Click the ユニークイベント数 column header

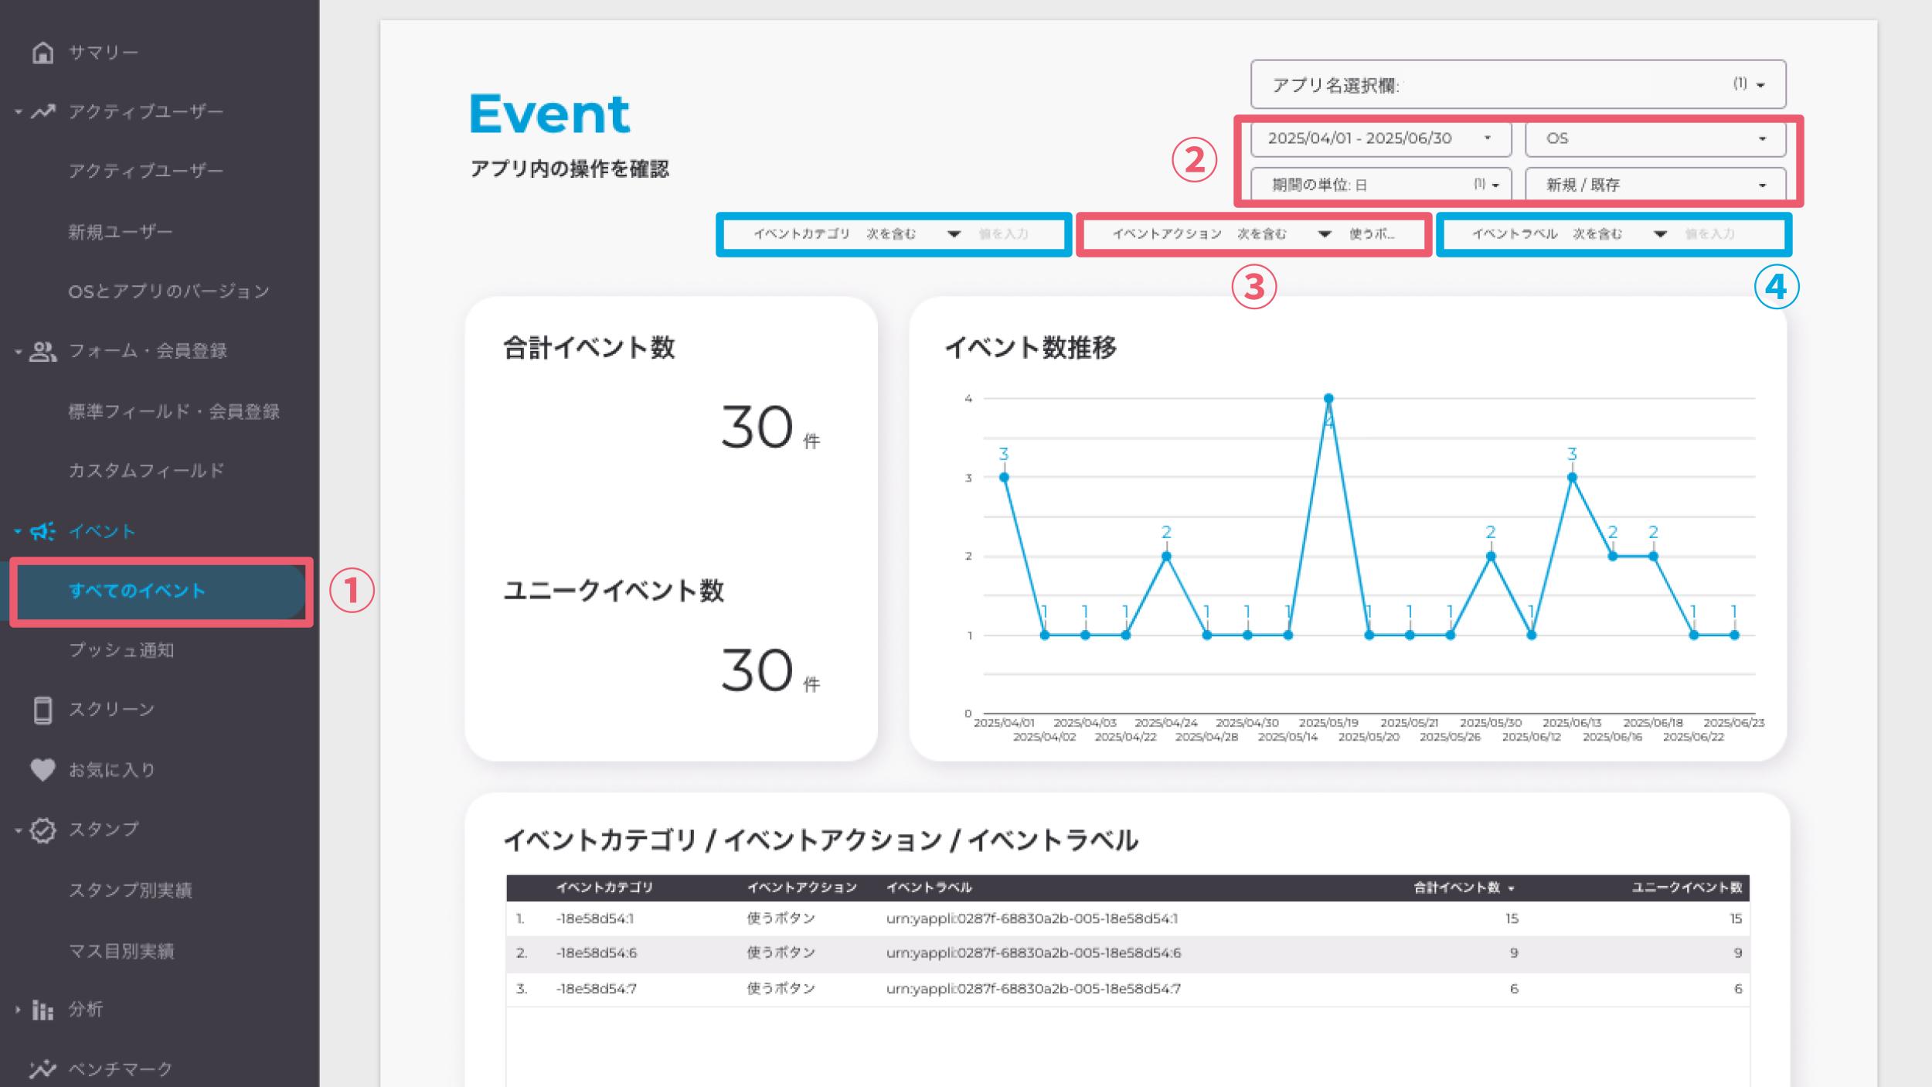(x=1686, y=888)
